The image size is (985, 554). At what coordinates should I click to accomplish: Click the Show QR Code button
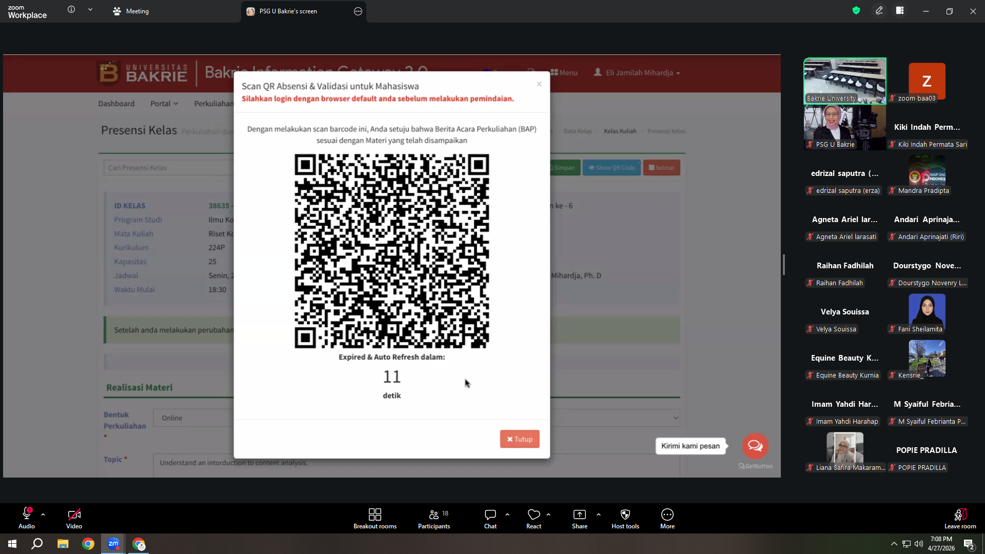pos(612,168)
